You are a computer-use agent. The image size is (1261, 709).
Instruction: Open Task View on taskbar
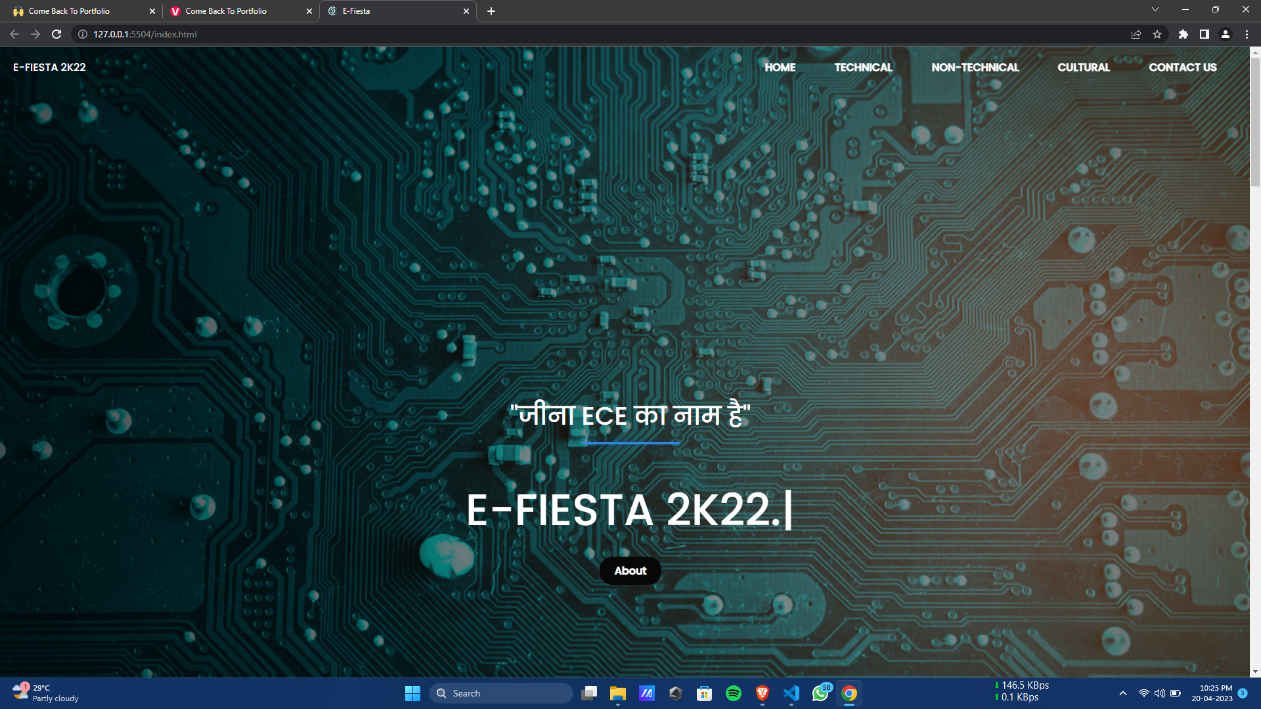click(x=589, y=693)
